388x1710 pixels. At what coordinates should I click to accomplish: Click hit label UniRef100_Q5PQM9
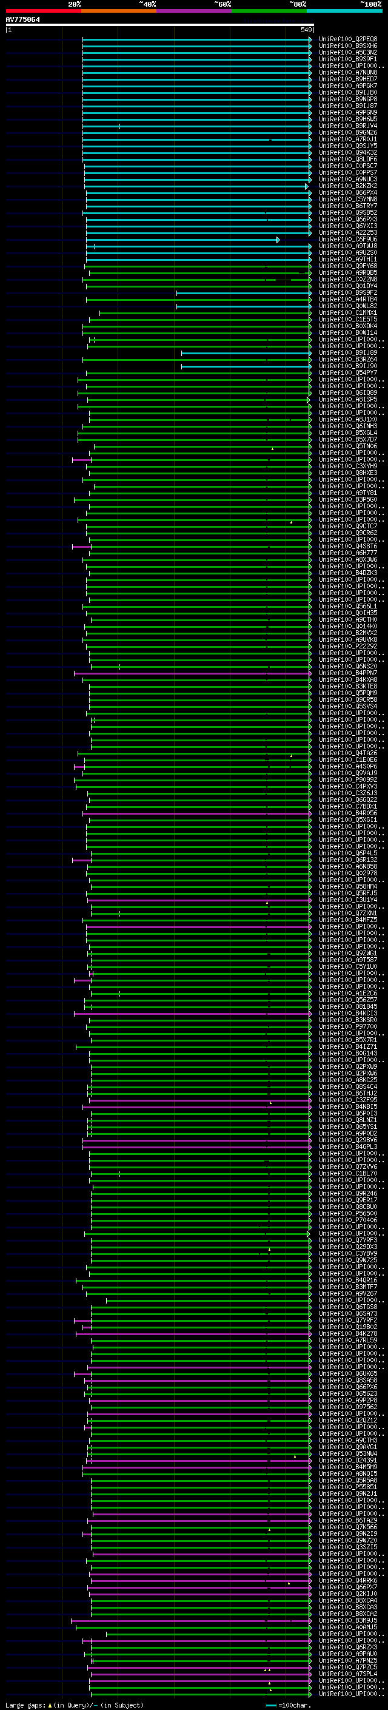pyautogui.click(x=348, y=693)
